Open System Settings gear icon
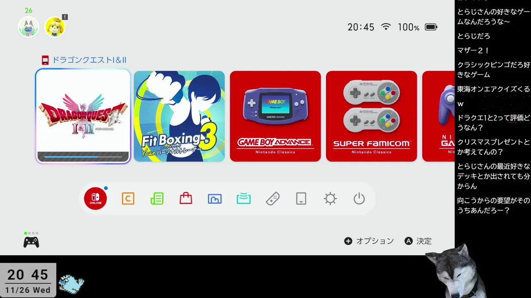531x298 pixels. tap(330, 199)
